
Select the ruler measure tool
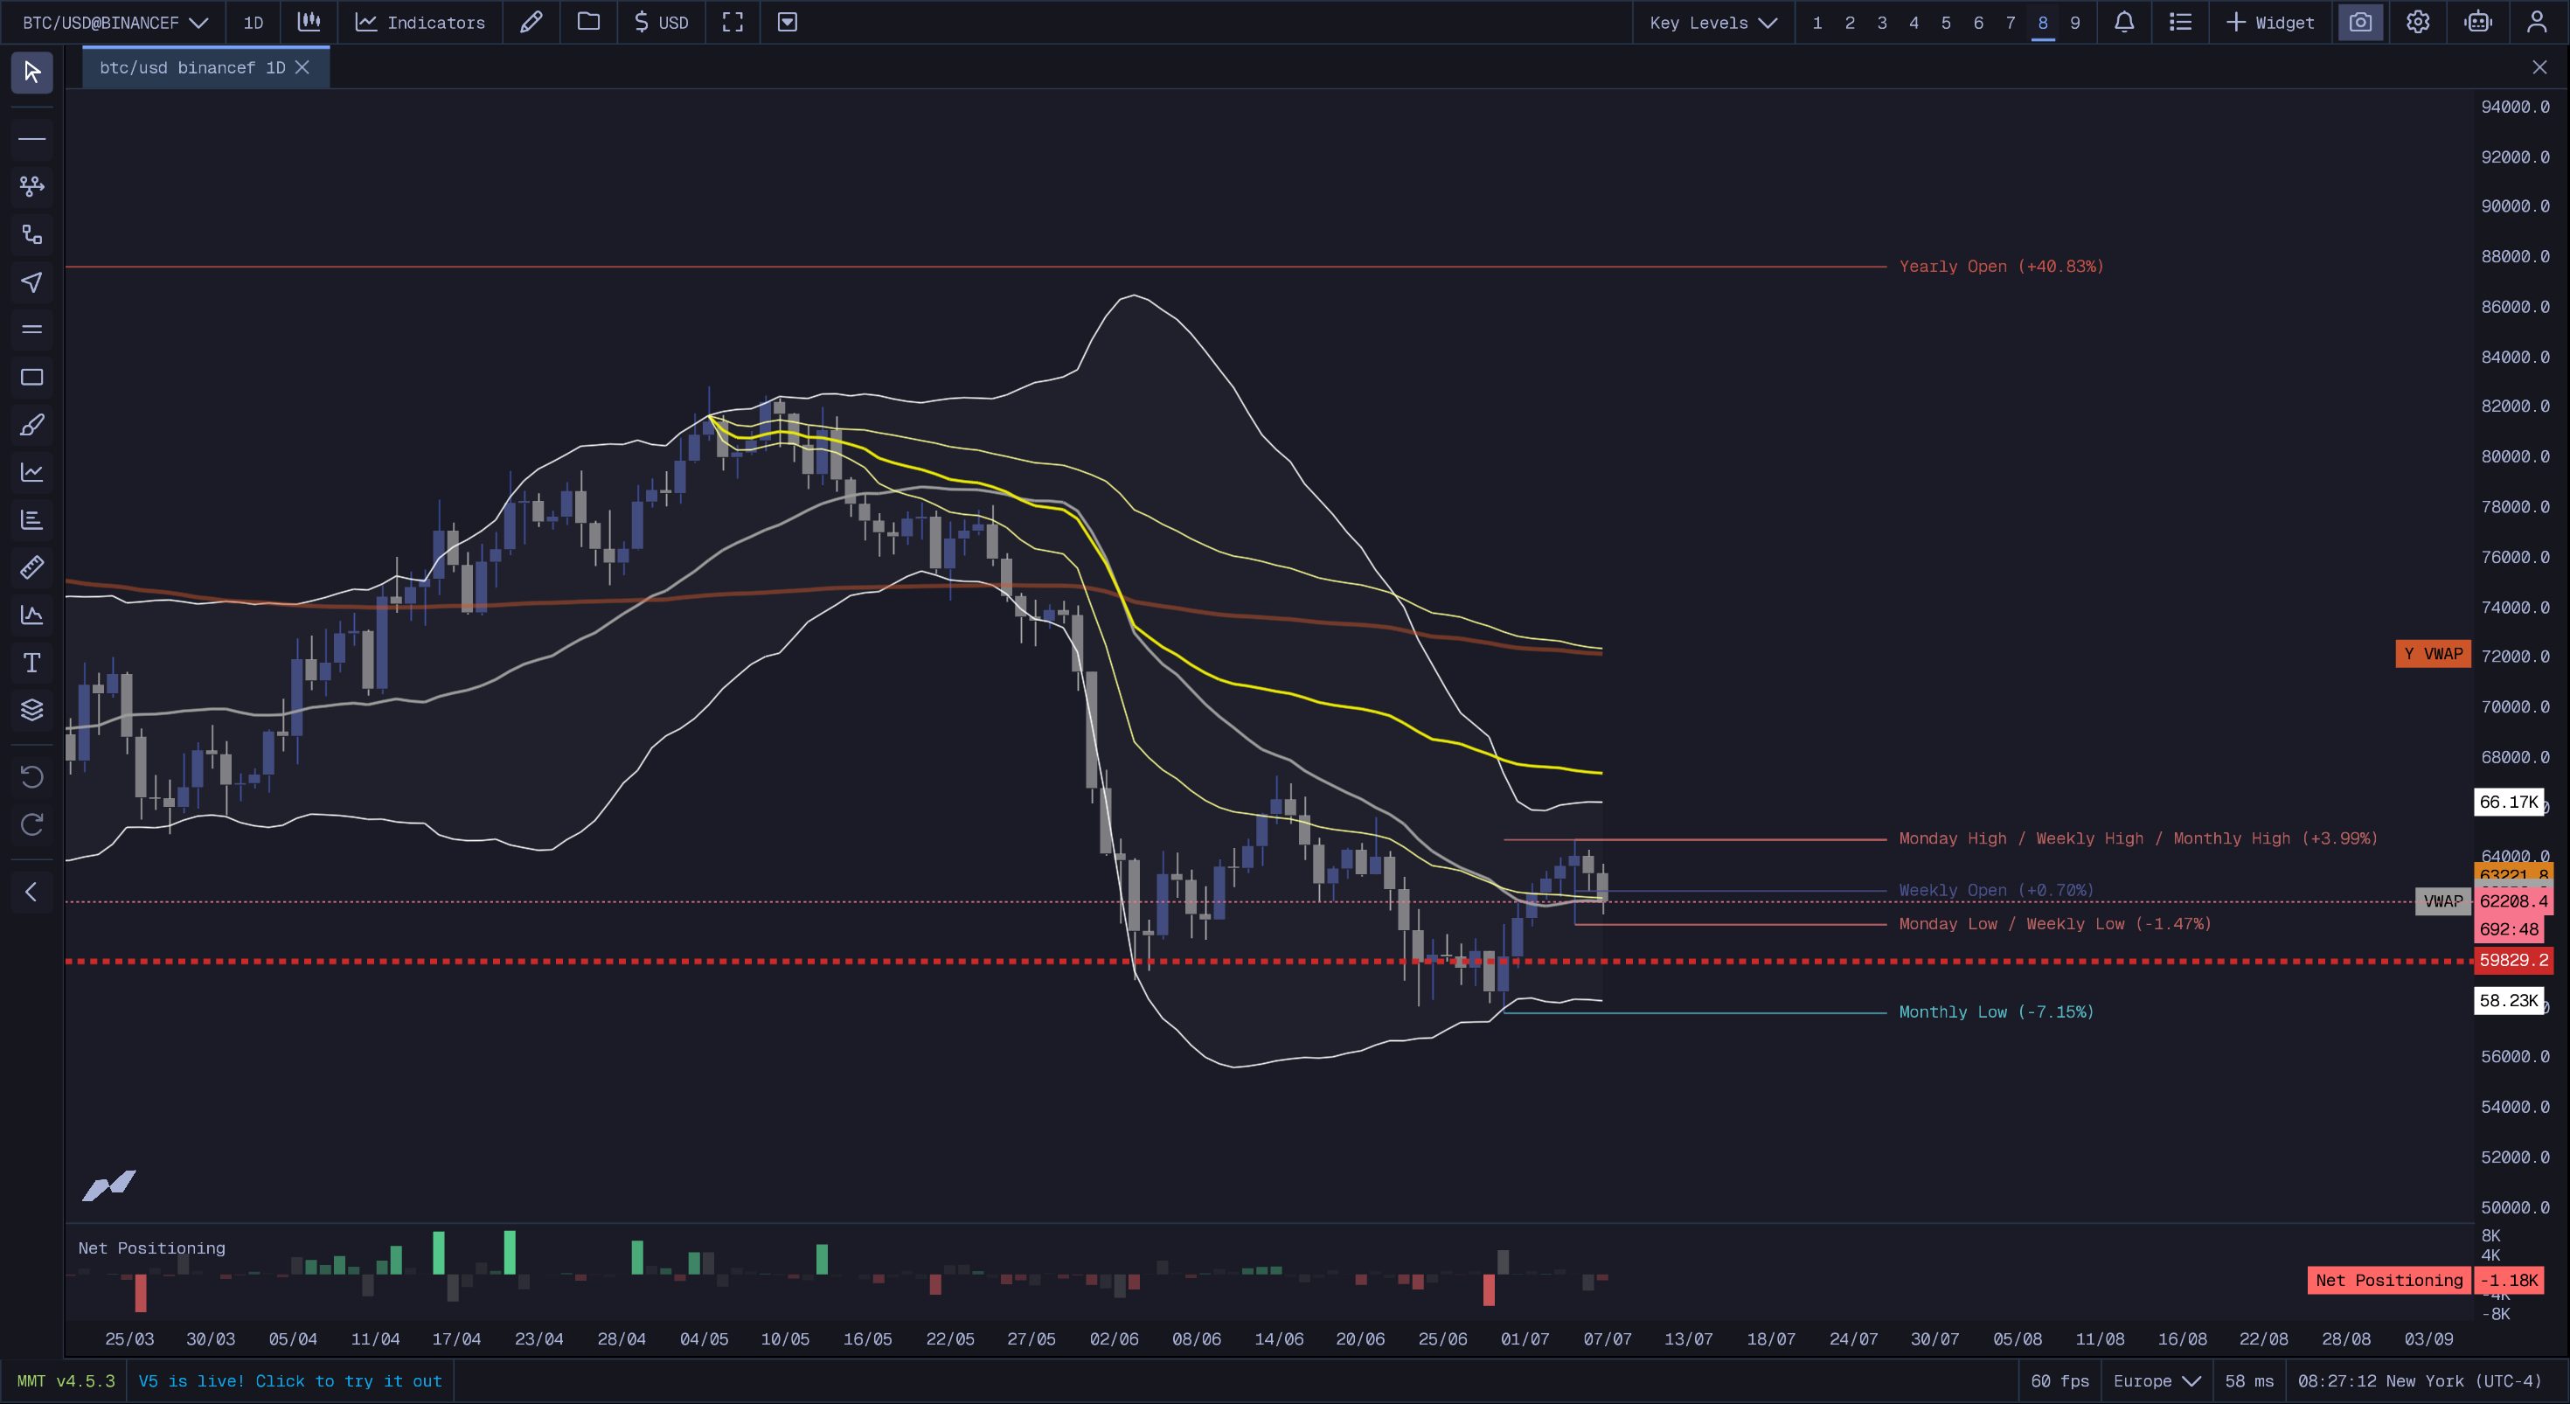32,566
